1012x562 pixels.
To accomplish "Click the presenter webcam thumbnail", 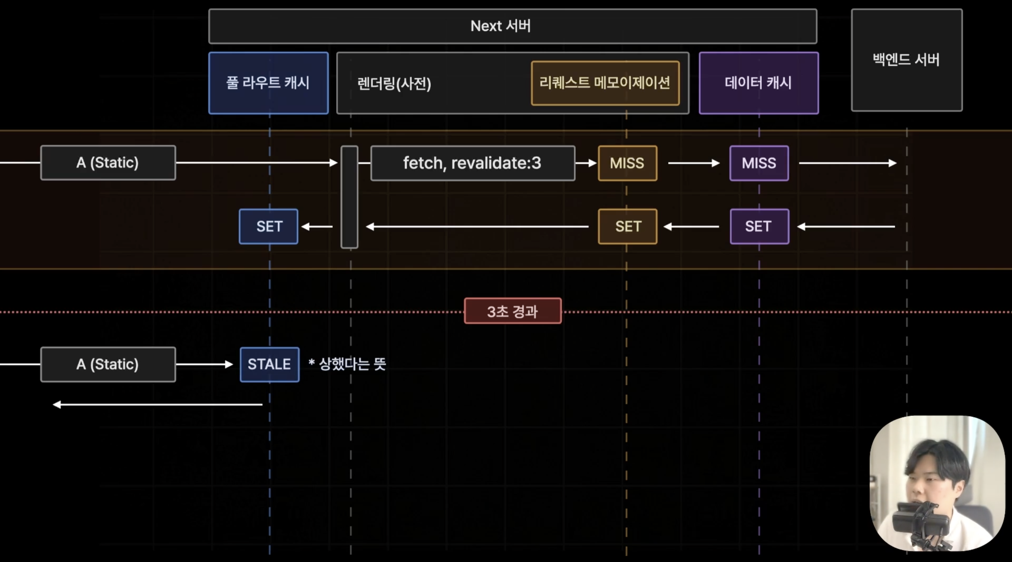I will 937,483.
